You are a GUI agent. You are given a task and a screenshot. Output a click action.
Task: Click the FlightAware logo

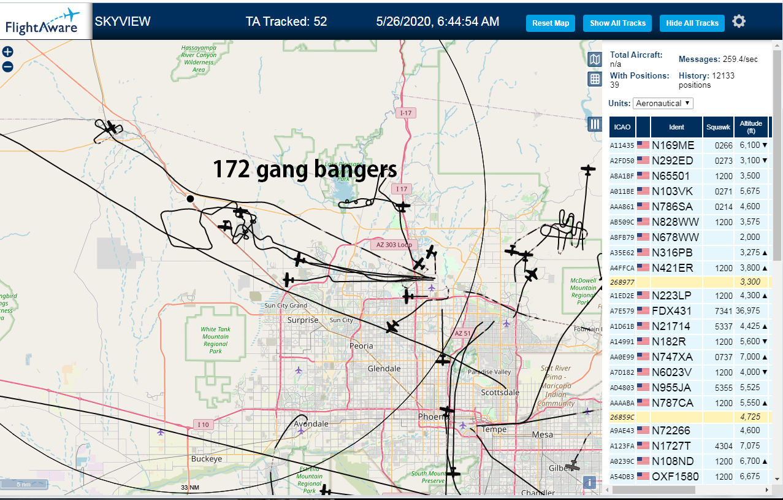tap(45, 21)
